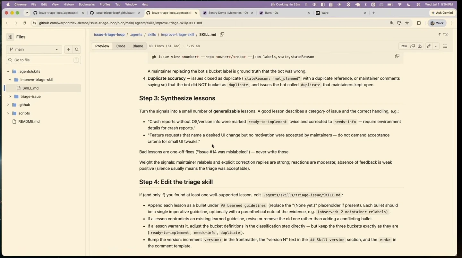Open the outline list icon
Image resolution: width=462 pixels, height=258 pixels.
tap(445, 46)
